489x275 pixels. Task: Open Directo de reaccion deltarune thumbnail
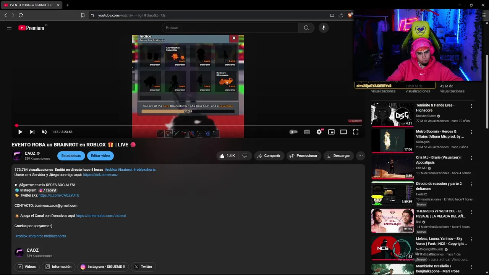(392, 193)
